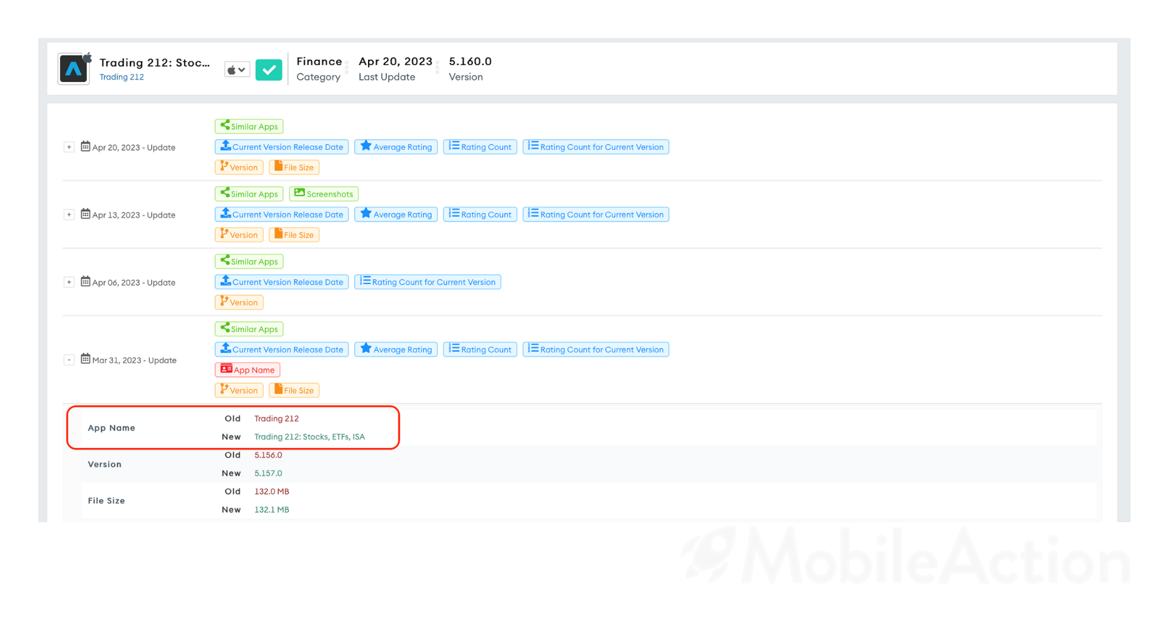The width and height of the screenshot is (1169, 623).
Task: Click new file size '132.1 MB'
Action: [271, 509]
